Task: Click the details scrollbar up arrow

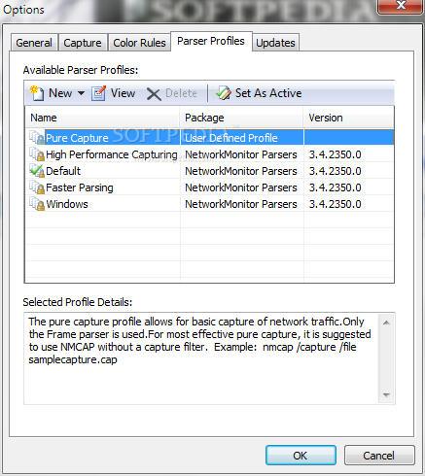Action: [x=386, y=323]
